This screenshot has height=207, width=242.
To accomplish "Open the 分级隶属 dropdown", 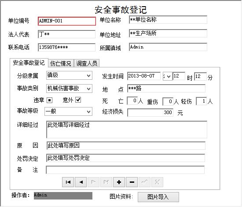I will [88, 76].
